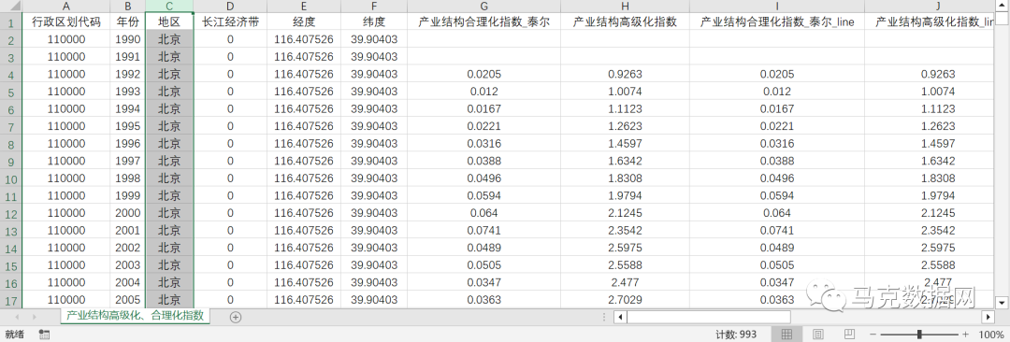Screen dimensions: 1010x342
Task: Click the macro recording icon in status bar
Action: coord(45,335)
